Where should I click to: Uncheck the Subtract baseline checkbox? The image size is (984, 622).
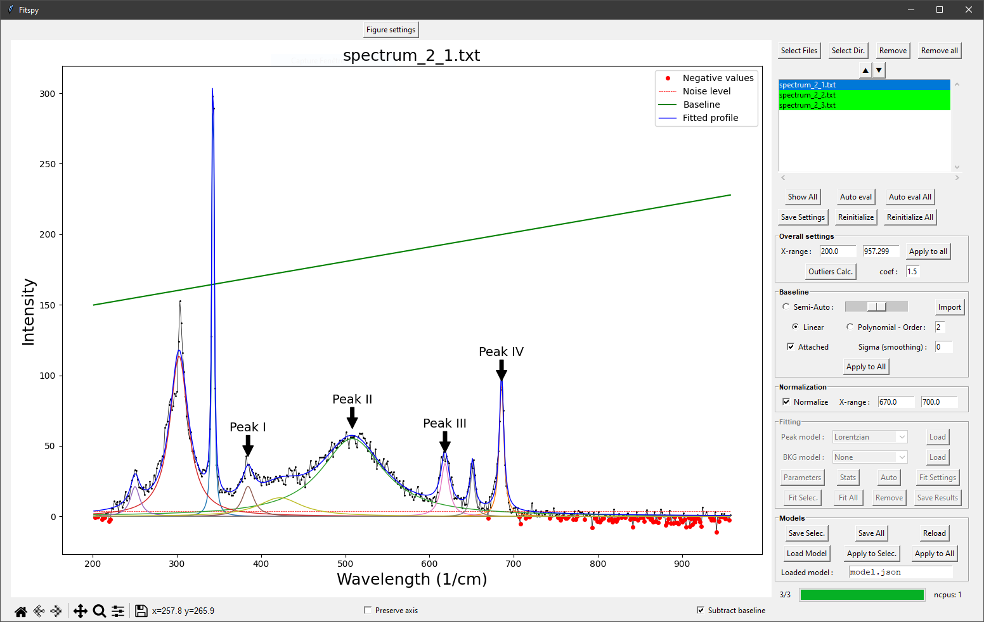tap(701, 610)
